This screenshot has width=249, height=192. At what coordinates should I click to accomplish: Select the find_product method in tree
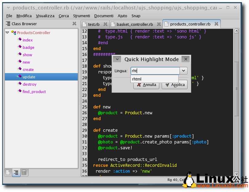point(34,92)
